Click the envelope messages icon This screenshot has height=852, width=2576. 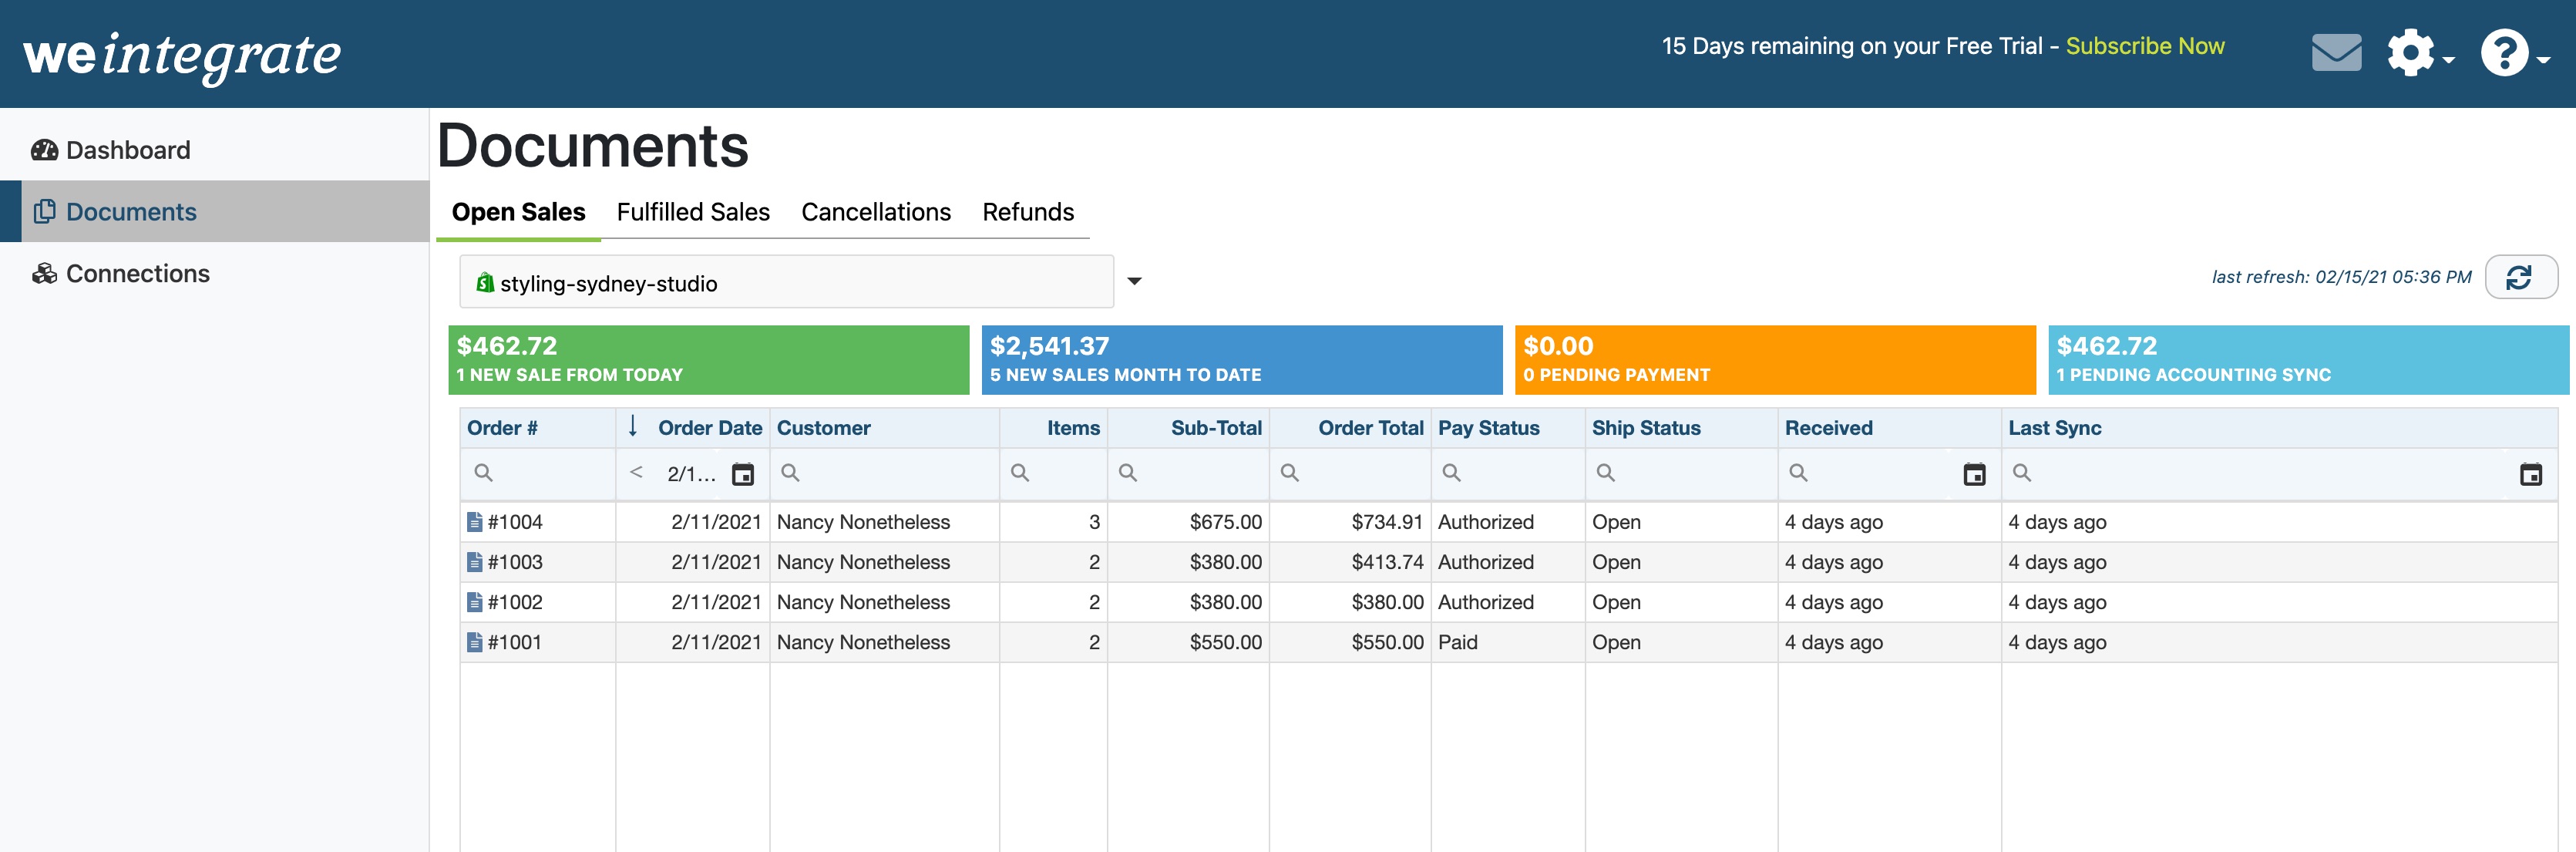coord(2337,52)
